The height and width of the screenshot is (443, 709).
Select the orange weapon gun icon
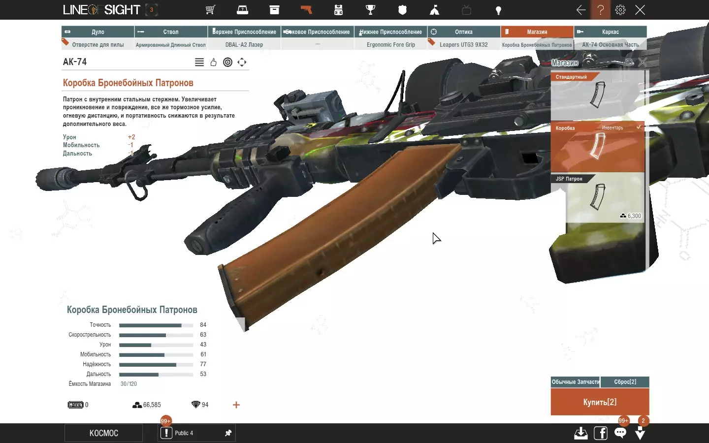coord(306,10)
